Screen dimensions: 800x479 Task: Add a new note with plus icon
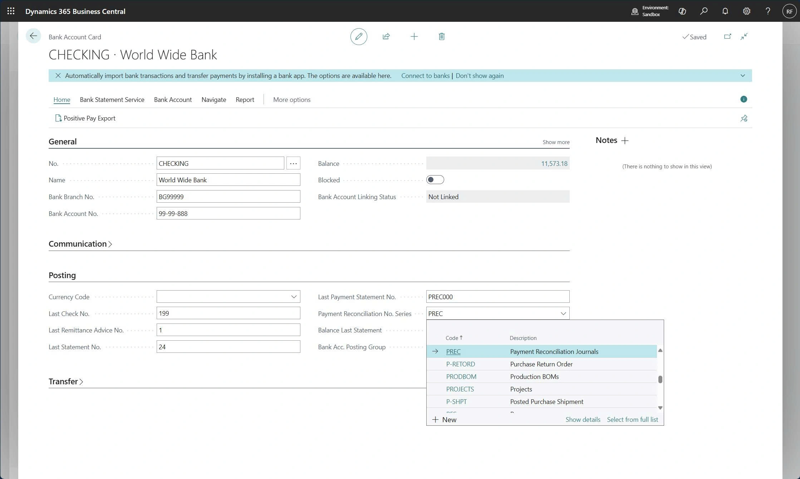625,140
